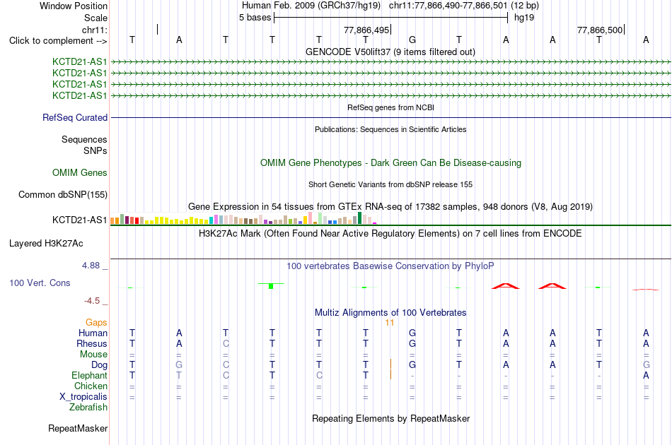Click the final magenta bar in the GTEx chart
This screenshot has height=445, width=672.
[375, 223]
